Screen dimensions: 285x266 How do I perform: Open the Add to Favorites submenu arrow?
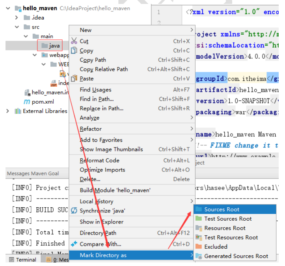click(192, 140)
